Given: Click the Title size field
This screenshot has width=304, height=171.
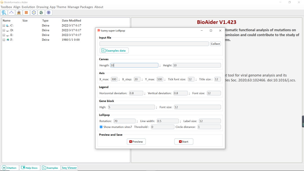Looking at the screenshot, I should click(217, 79).
